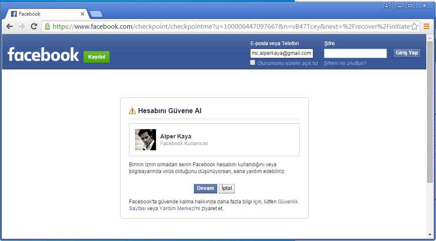Viewport: 436px width, 241px height.
Task: Close the Facebook tab
Action: click(83, 14)
